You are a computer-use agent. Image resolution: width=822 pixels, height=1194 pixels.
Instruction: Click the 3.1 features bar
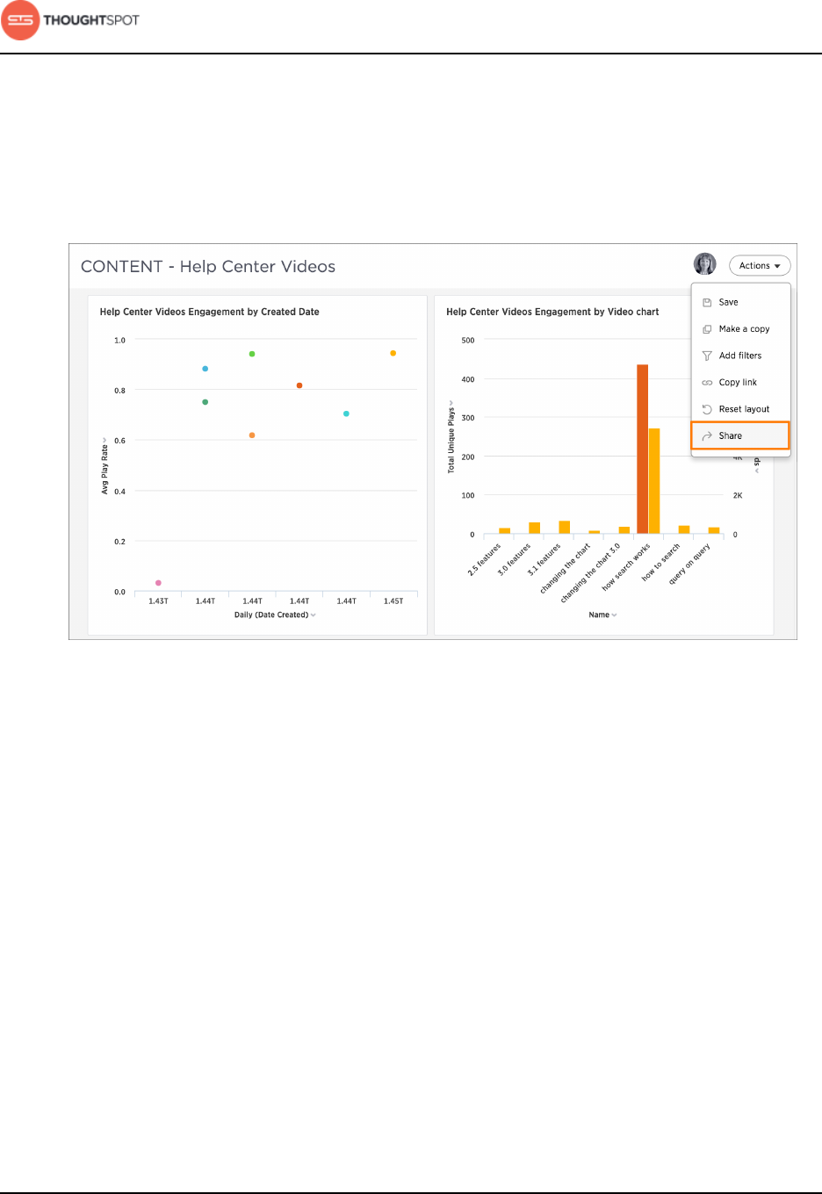tap(565, 528)
